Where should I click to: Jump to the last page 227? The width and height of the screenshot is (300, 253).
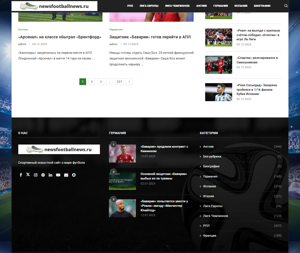(x=119, y=82)
